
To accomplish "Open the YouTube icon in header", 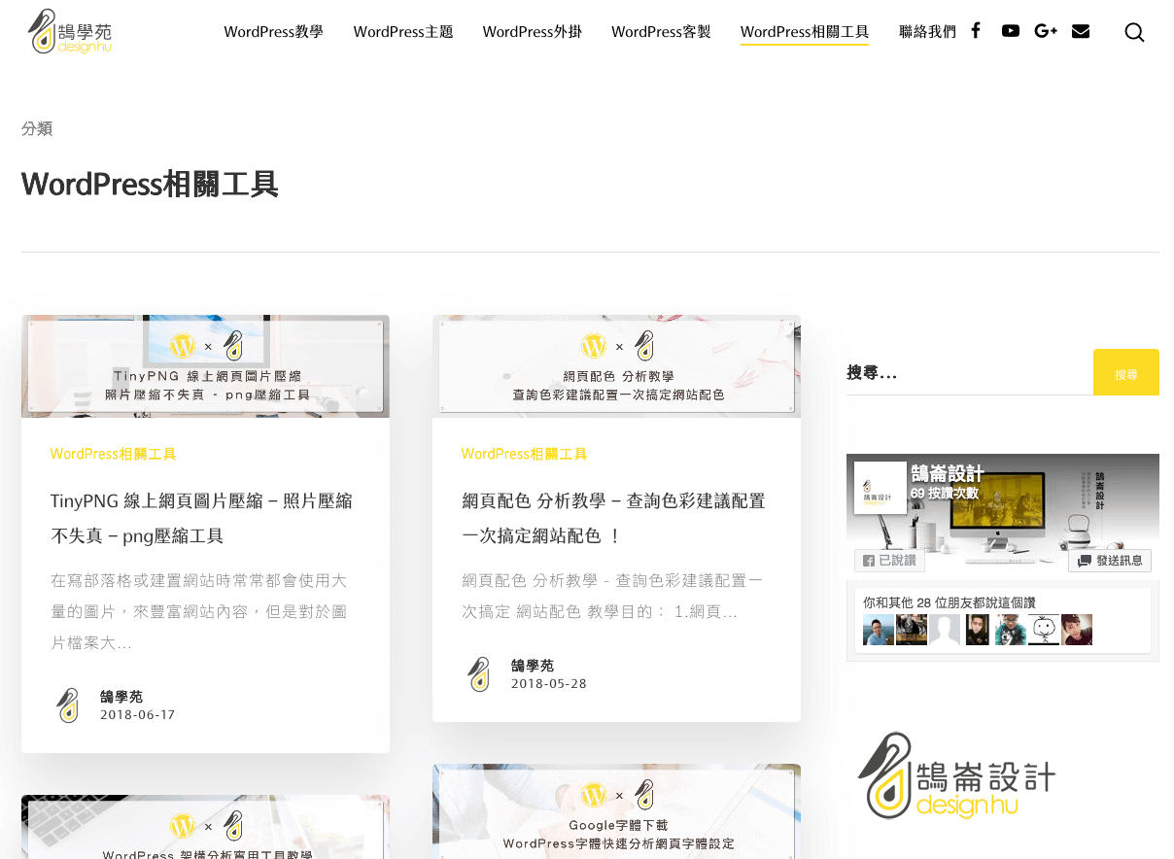I will click(1011, 31).
